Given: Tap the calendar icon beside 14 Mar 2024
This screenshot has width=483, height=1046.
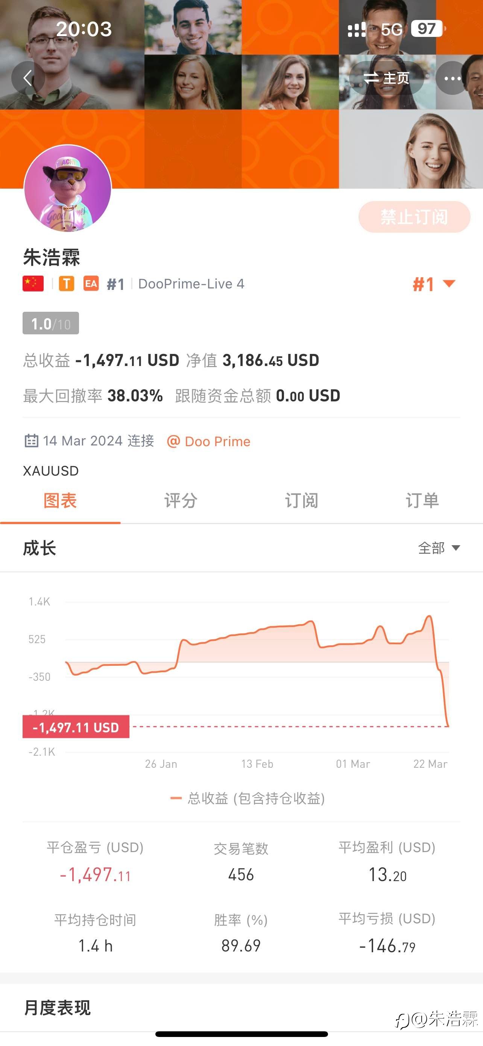Looking at the screenshot, I should [x=32, y=441].
